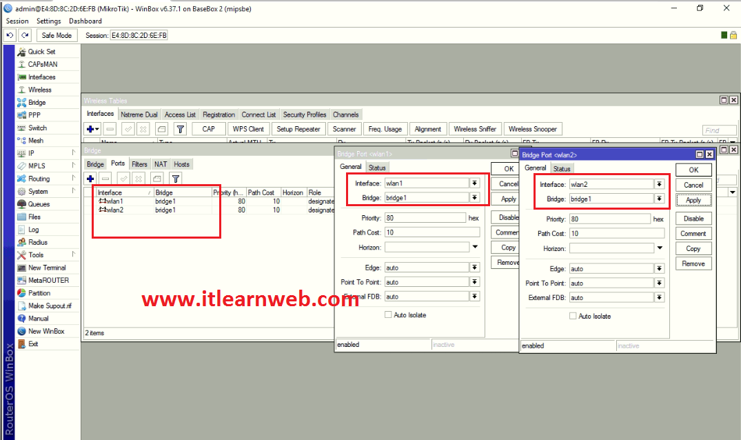The height and width of the screenshot is (440, 741).
Task: Apply changes in the wlan2 Bridge Port dialog
Action: 693,199
